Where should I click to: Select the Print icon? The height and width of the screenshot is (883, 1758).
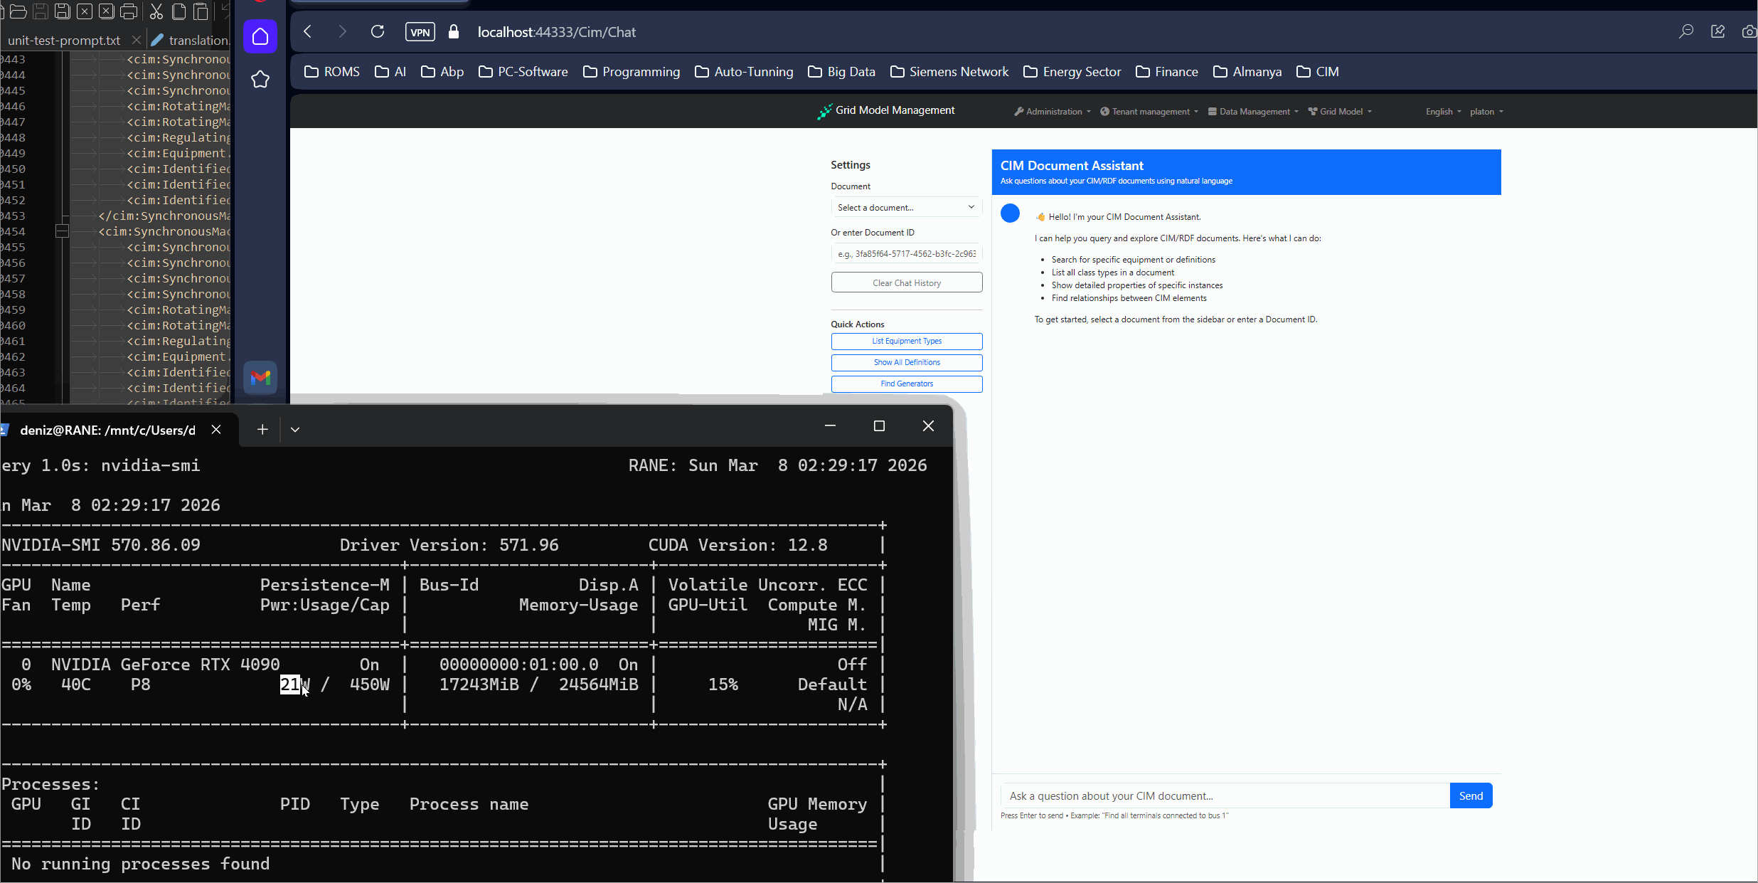pyautogui.click(x=129, y=11)
